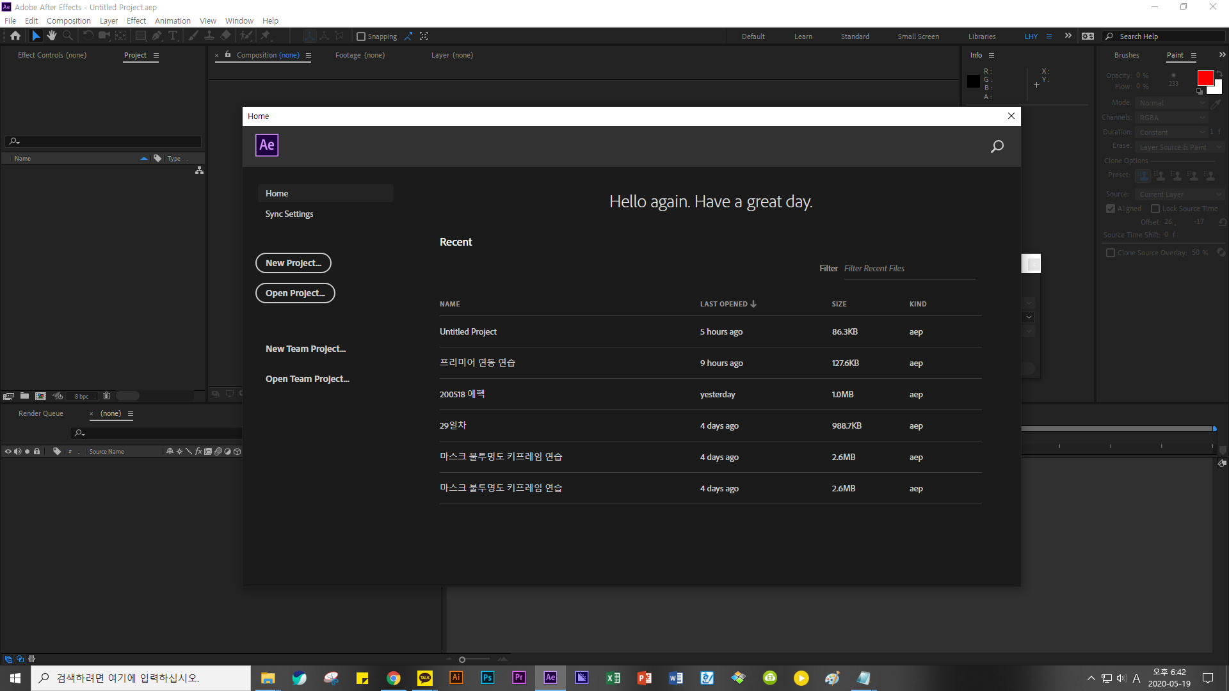Enable Lock Source Time checkbox
The image size is (1229, 691).
[x=1155, y=209]
